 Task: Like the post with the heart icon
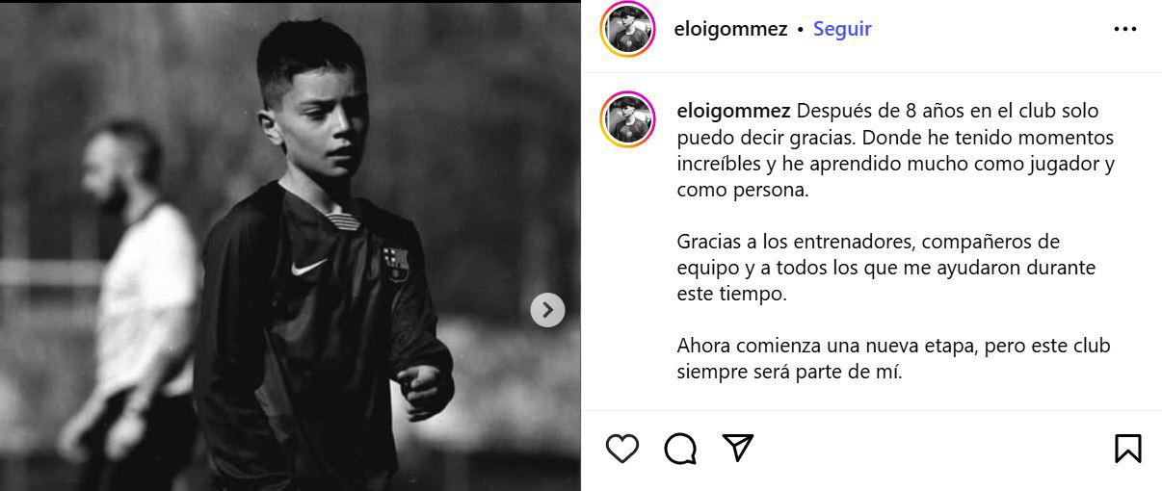pyautogui.click(x=622, y=448)
